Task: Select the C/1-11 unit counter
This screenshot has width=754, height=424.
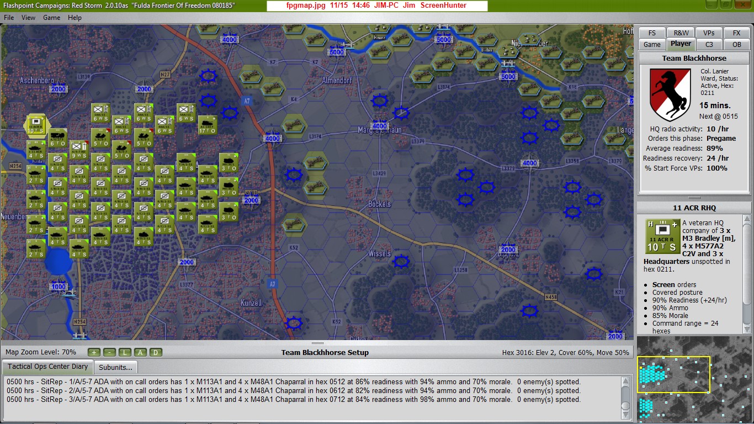Action: [36, 224]
